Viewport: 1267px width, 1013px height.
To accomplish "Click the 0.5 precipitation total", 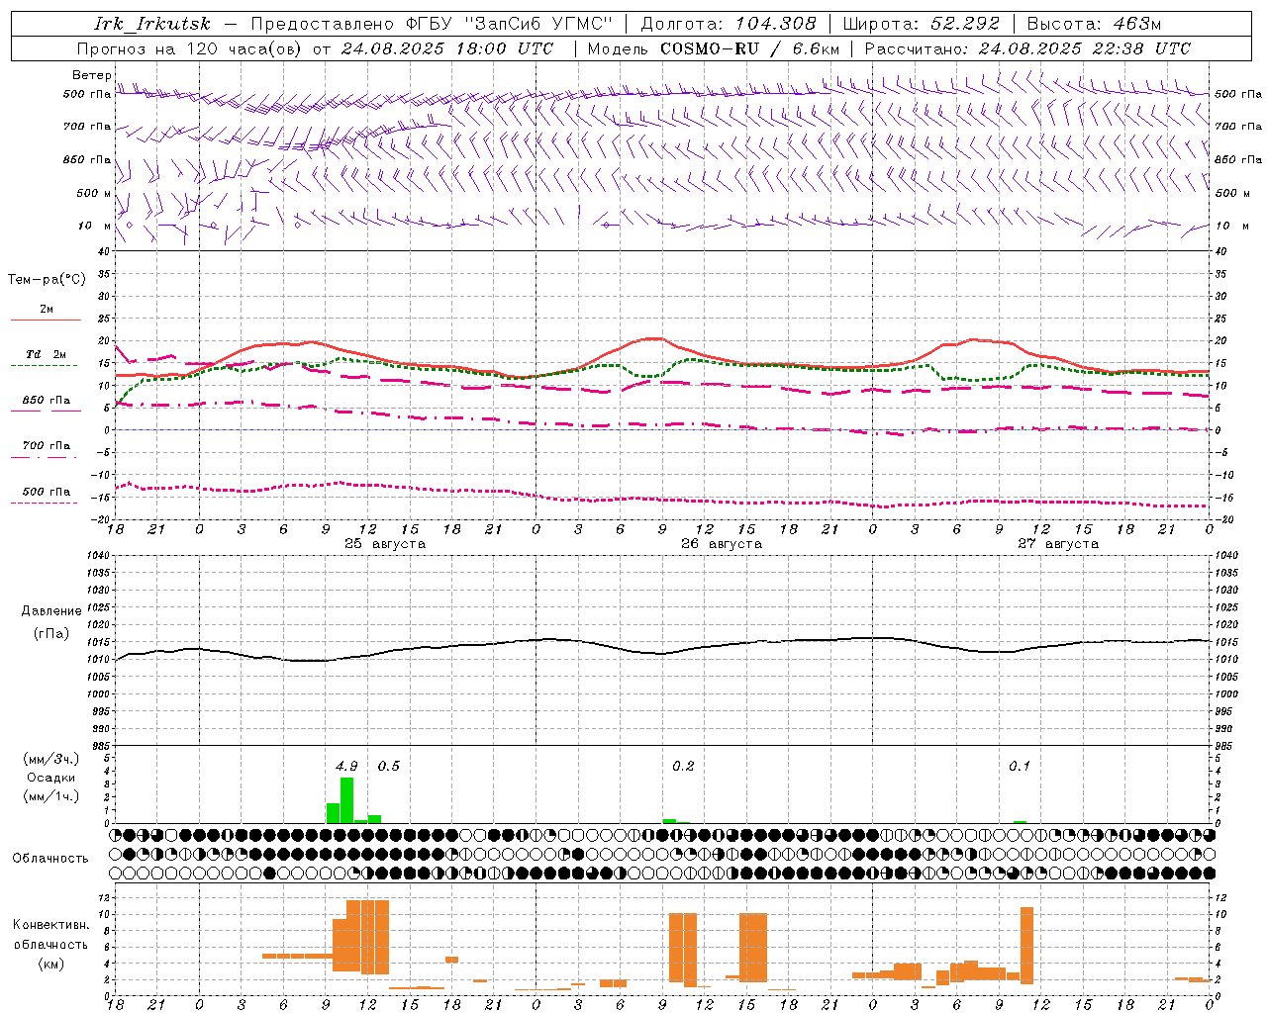I will coord(388,766).
